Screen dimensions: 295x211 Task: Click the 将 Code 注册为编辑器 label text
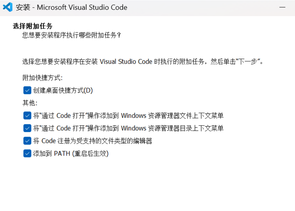pyautogui.click(x=93, y=141)
